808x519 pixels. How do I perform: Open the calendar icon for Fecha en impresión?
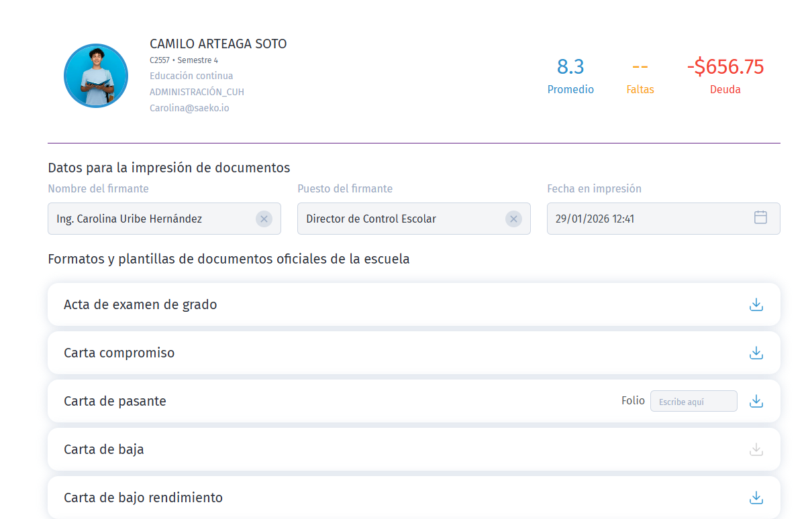point(760,218)
